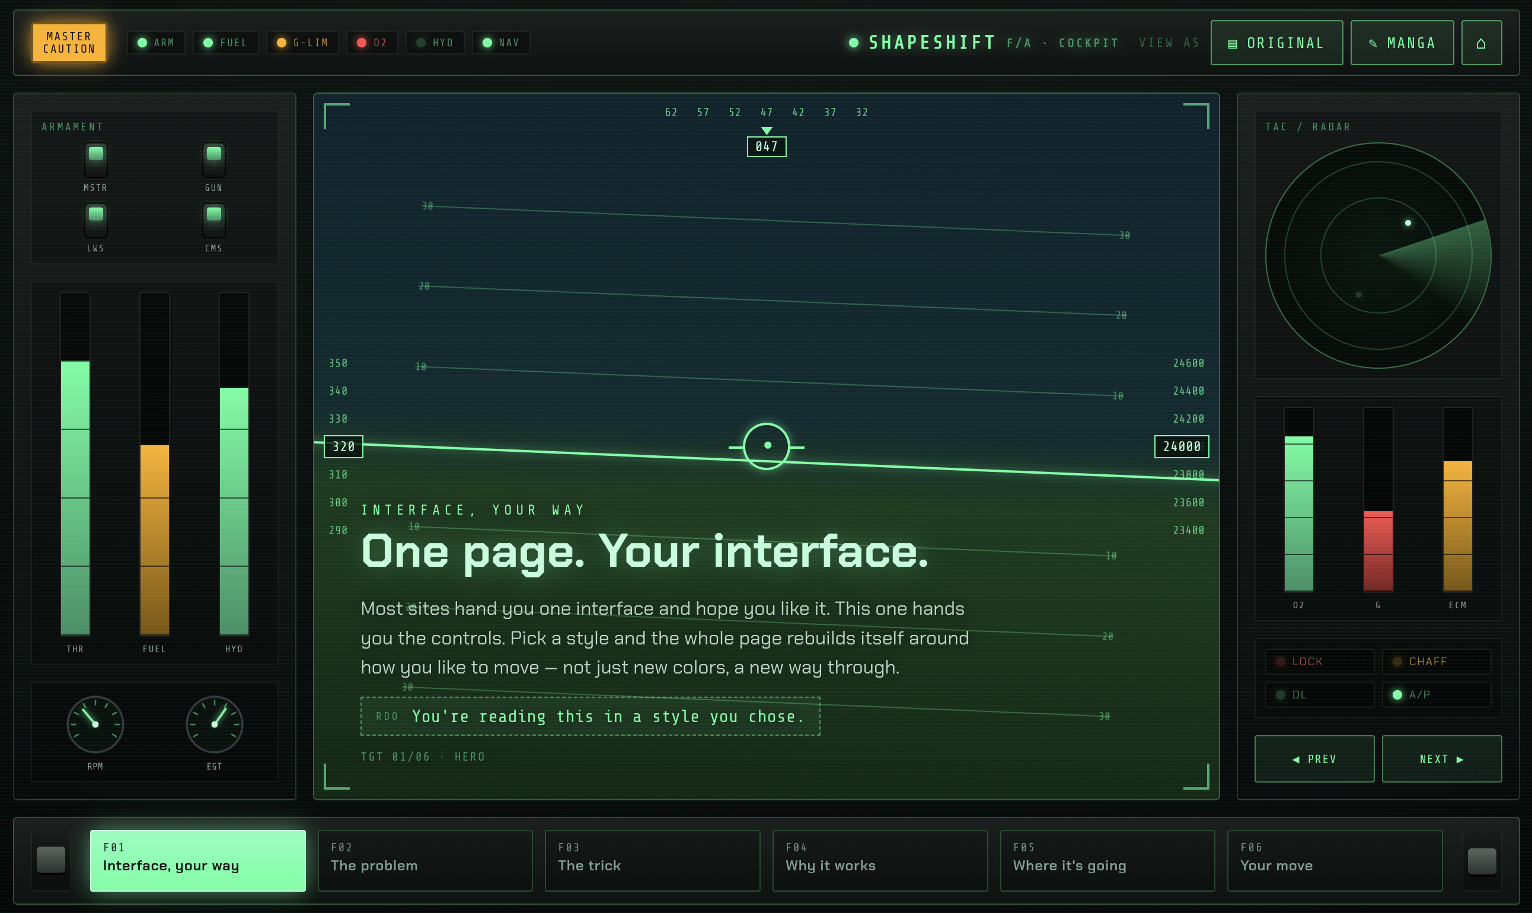Open the F03 The trick tab
The height and width of the screenshot is (913, 1532).
pos(652,860)
